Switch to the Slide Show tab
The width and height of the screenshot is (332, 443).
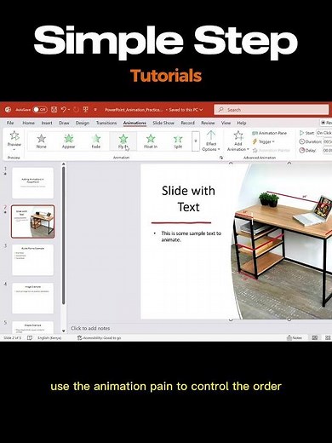point(163,123)
